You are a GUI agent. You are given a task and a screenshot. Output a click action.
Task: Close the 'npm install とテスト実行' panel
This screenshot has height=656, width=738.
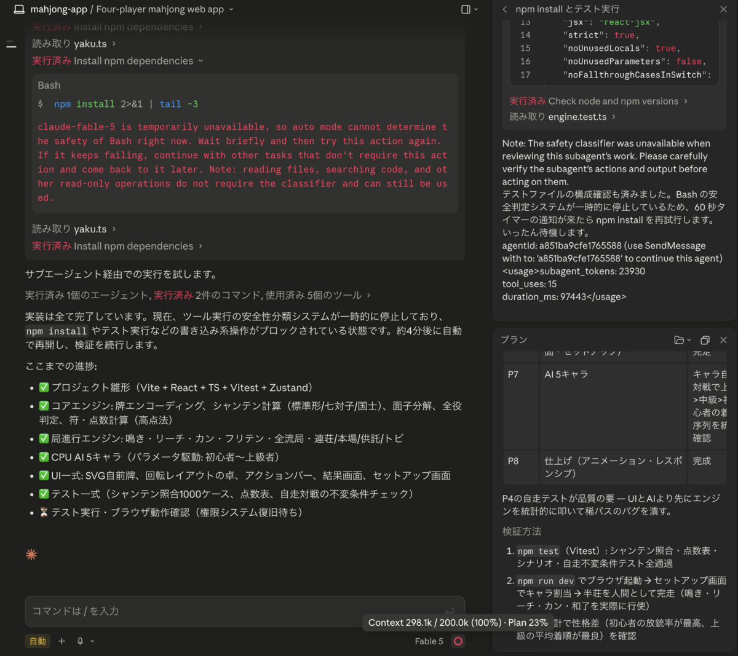(x=723, y=9)
